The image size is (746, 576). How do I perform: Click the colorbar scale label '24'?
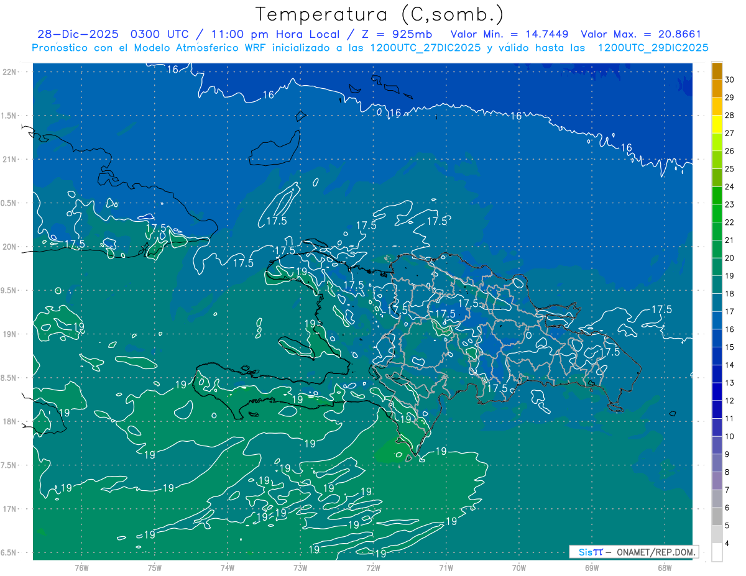730,186
